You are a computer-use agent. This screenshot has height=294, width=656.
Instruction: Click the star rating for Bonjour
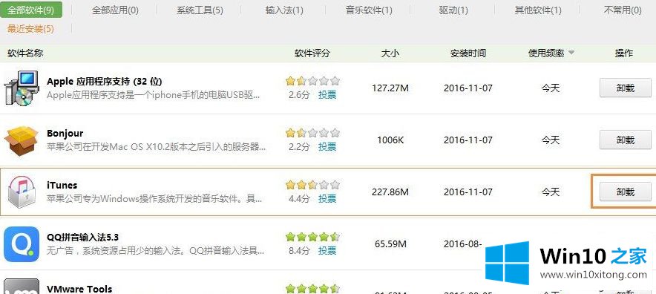(x=312, y=133)
